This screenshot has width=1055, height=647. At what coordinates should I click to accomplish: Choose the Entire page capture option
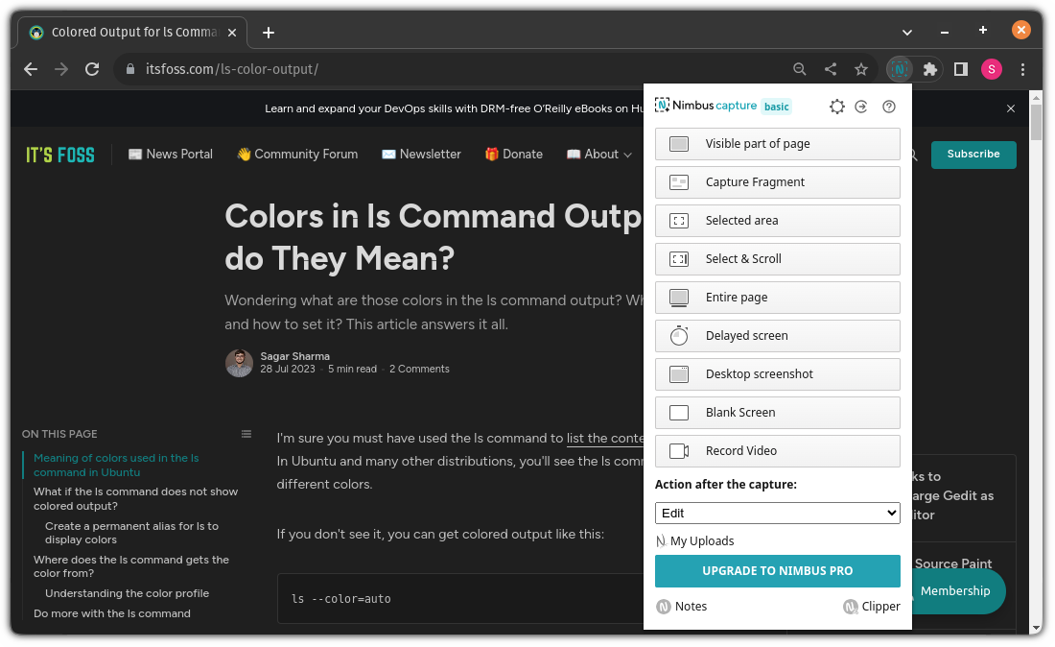coord(777,298)
